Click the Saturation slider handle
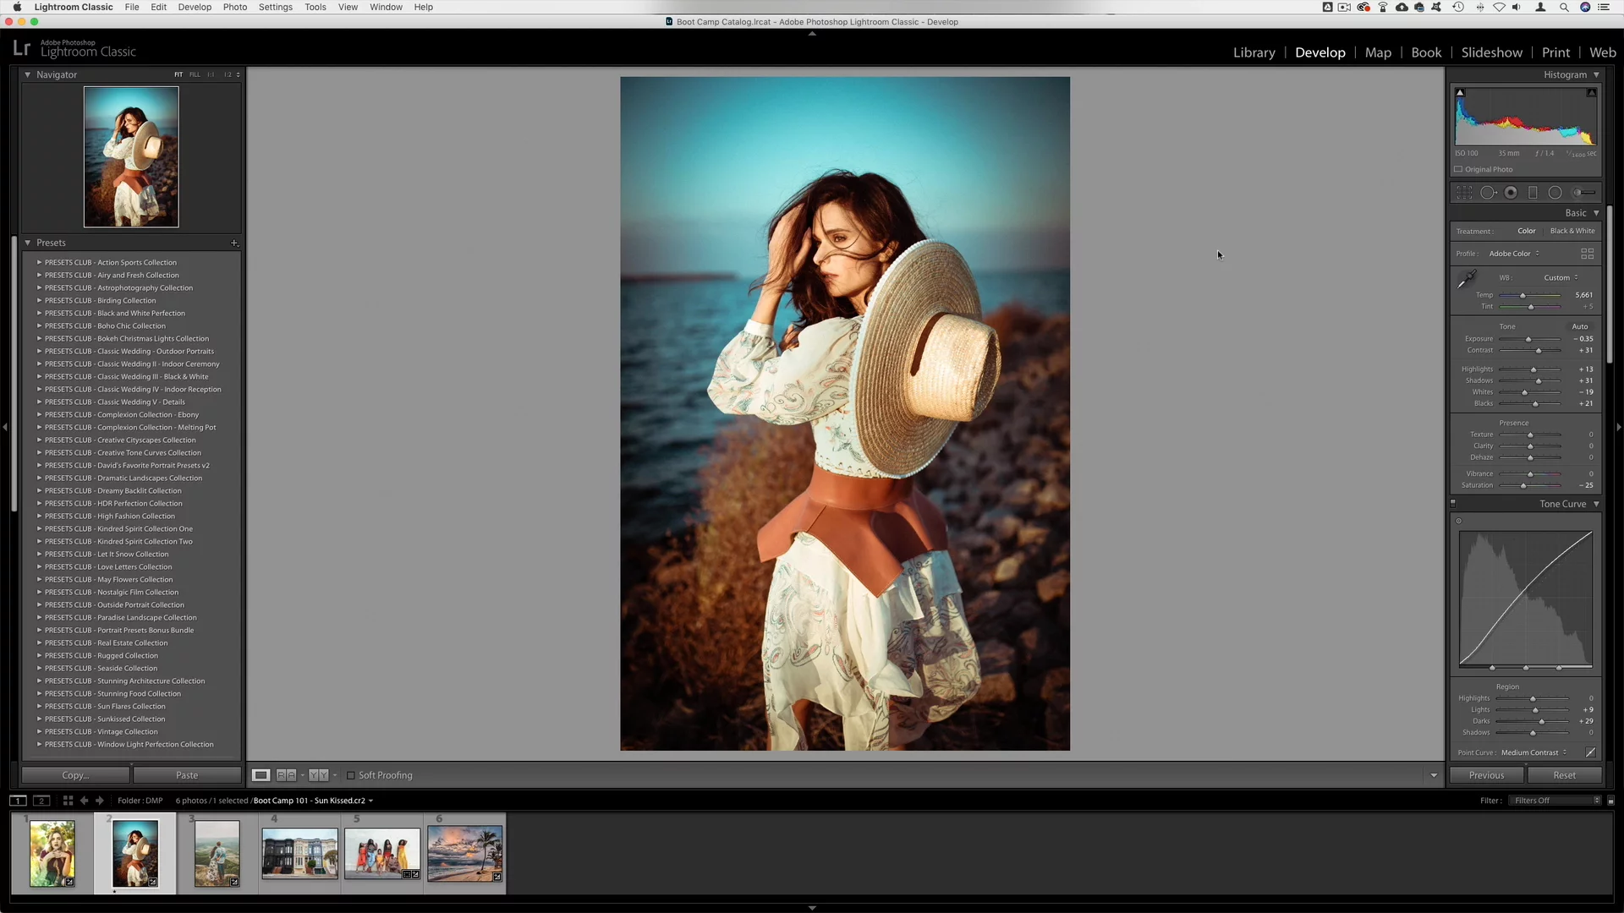Viewport: 1624px width, 913px height. tap(1523, 485)
